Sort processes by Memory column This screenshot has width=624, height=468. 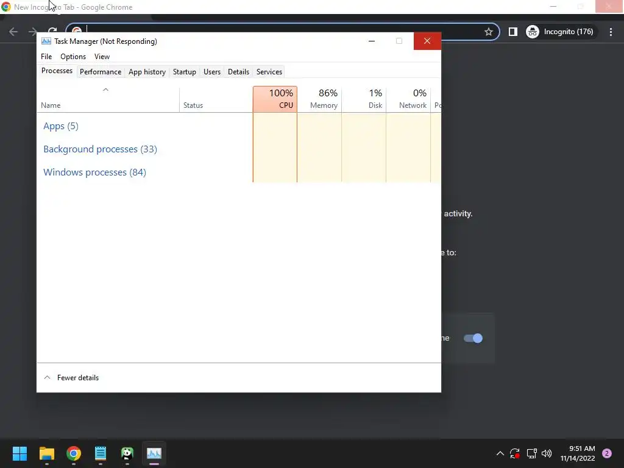click(x=319, y=99)
